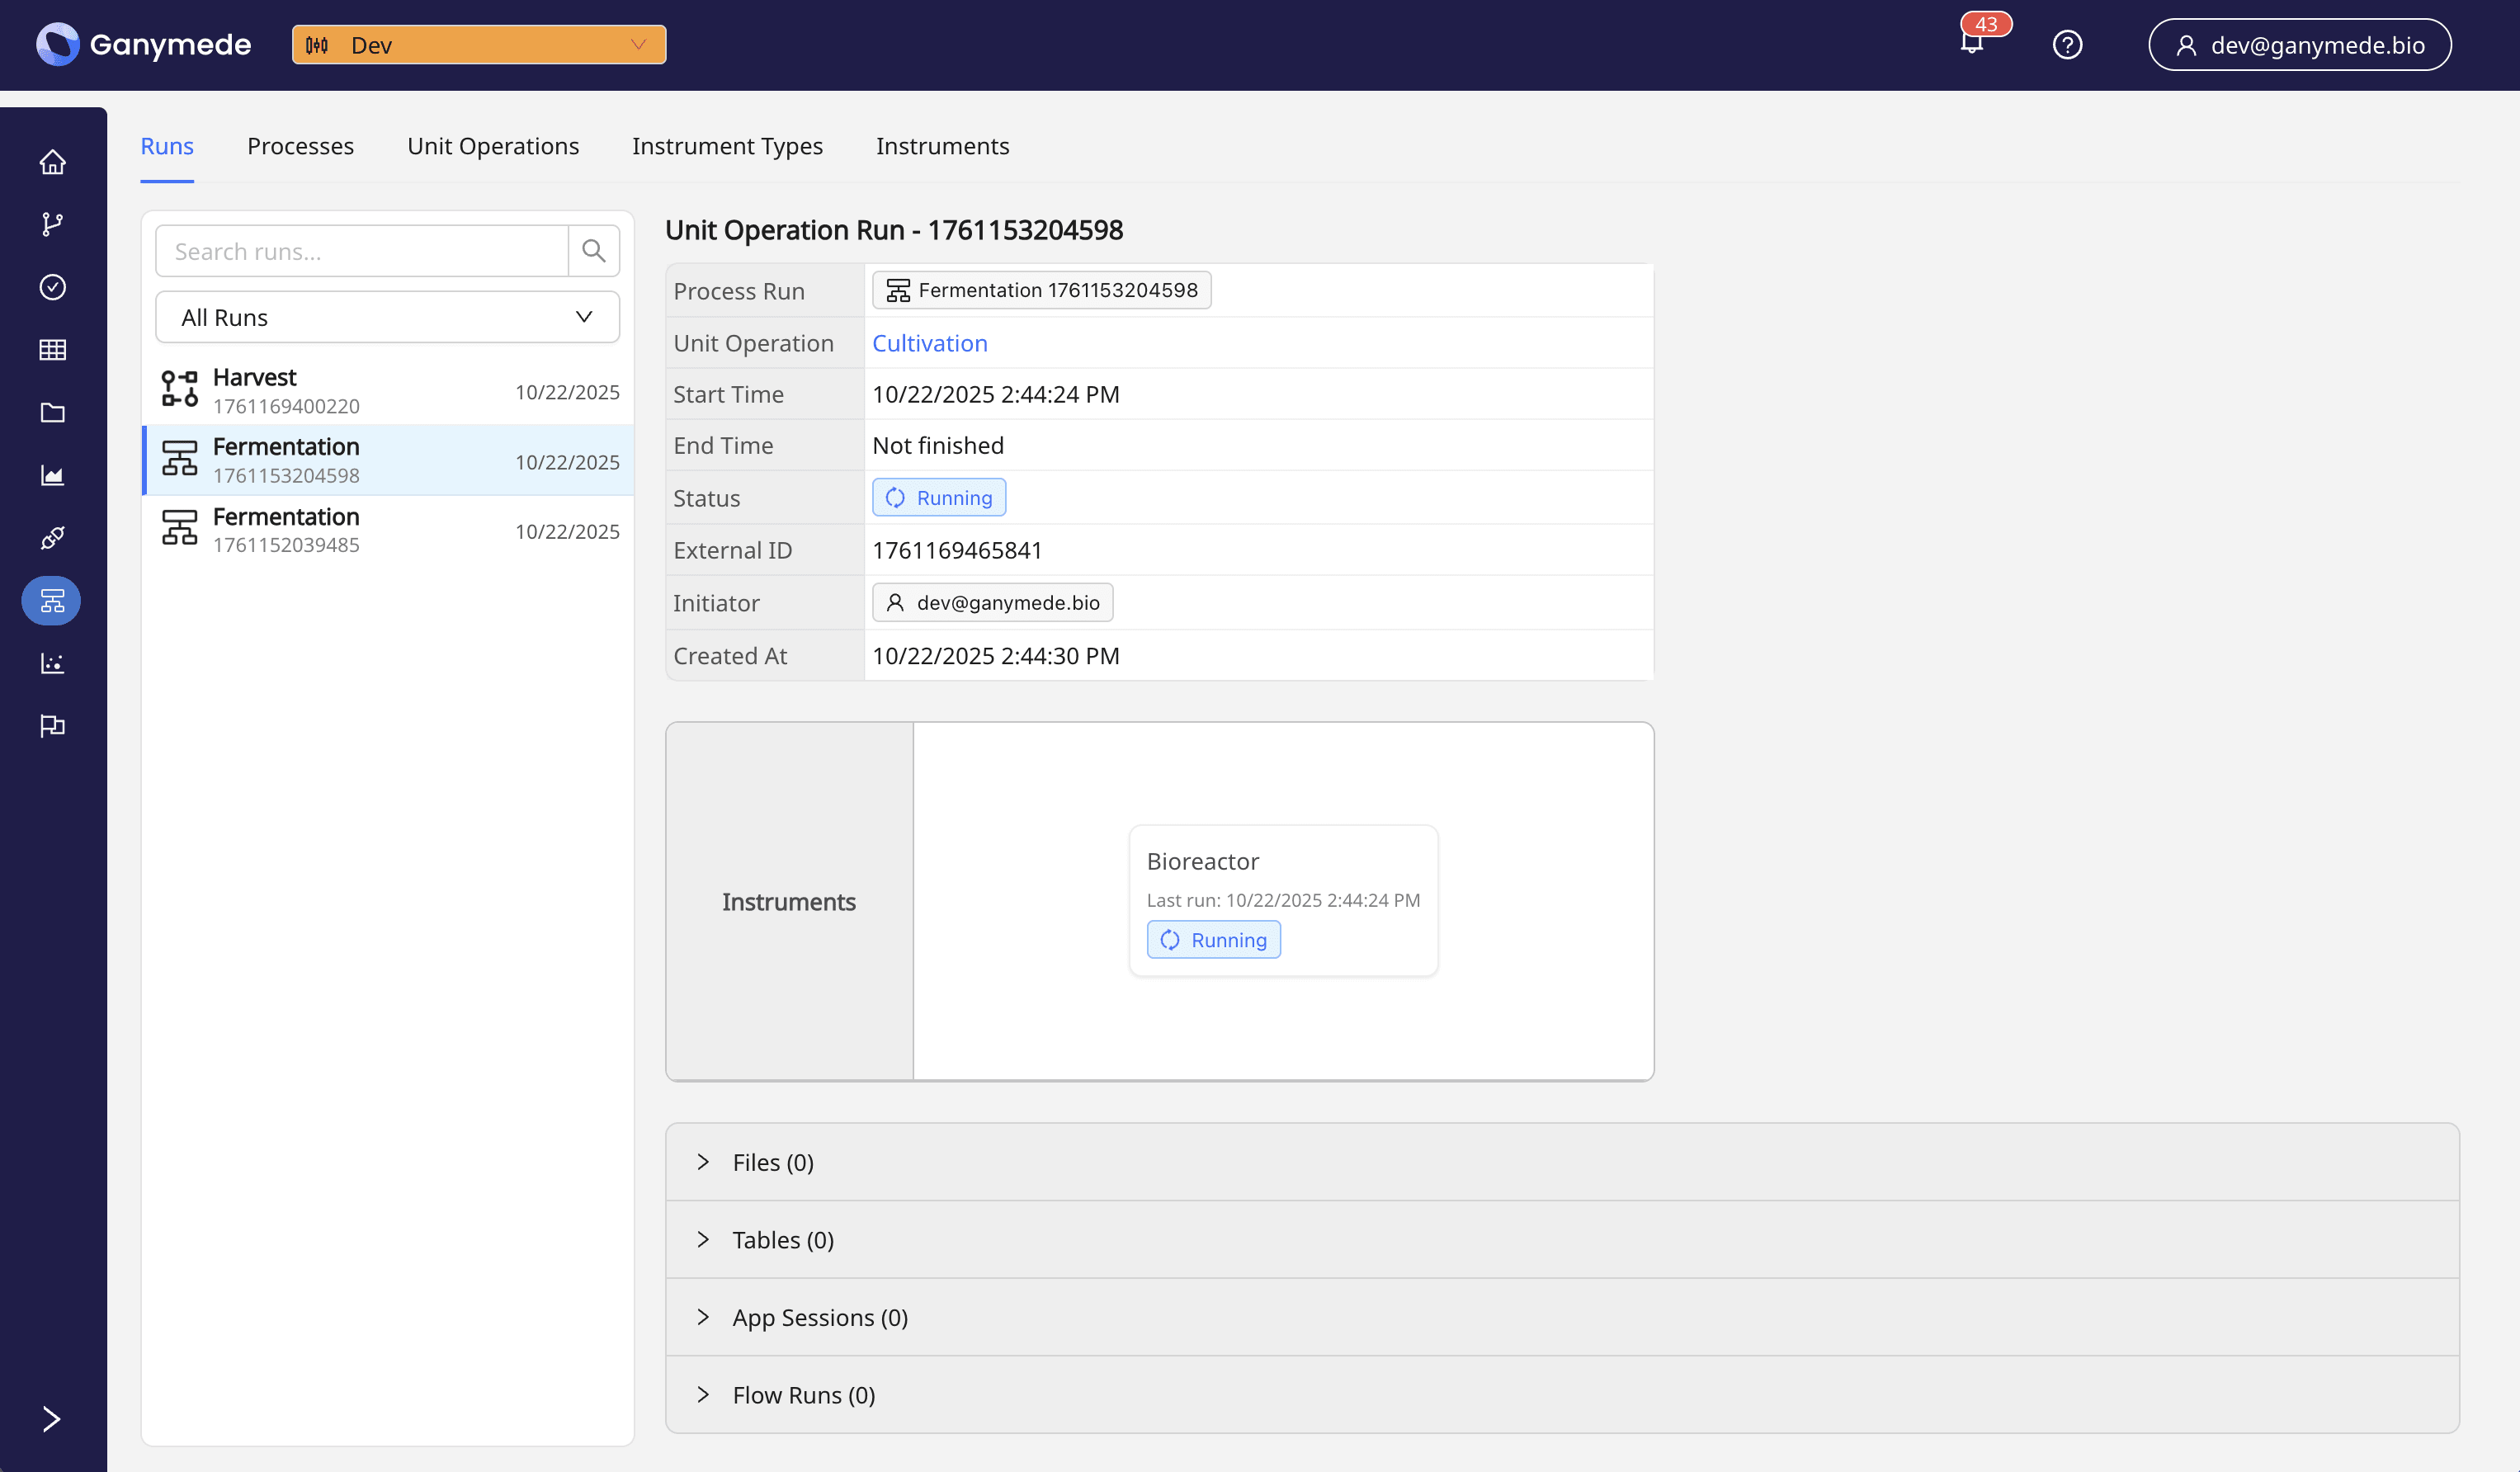Click the flag icon in sidebar
2520x1472 pixels.
click(x=52, y=726)
